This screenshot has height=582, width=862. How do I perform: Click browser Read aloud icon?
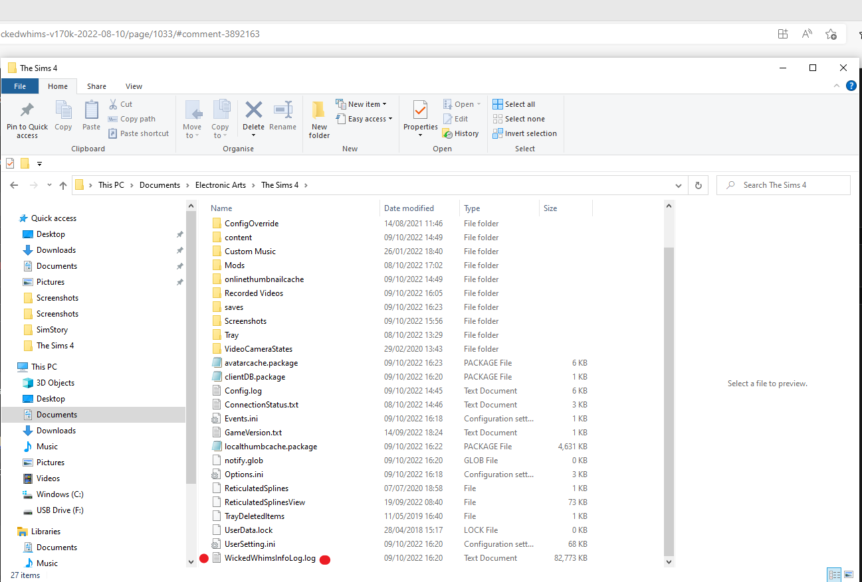(807, 34)
